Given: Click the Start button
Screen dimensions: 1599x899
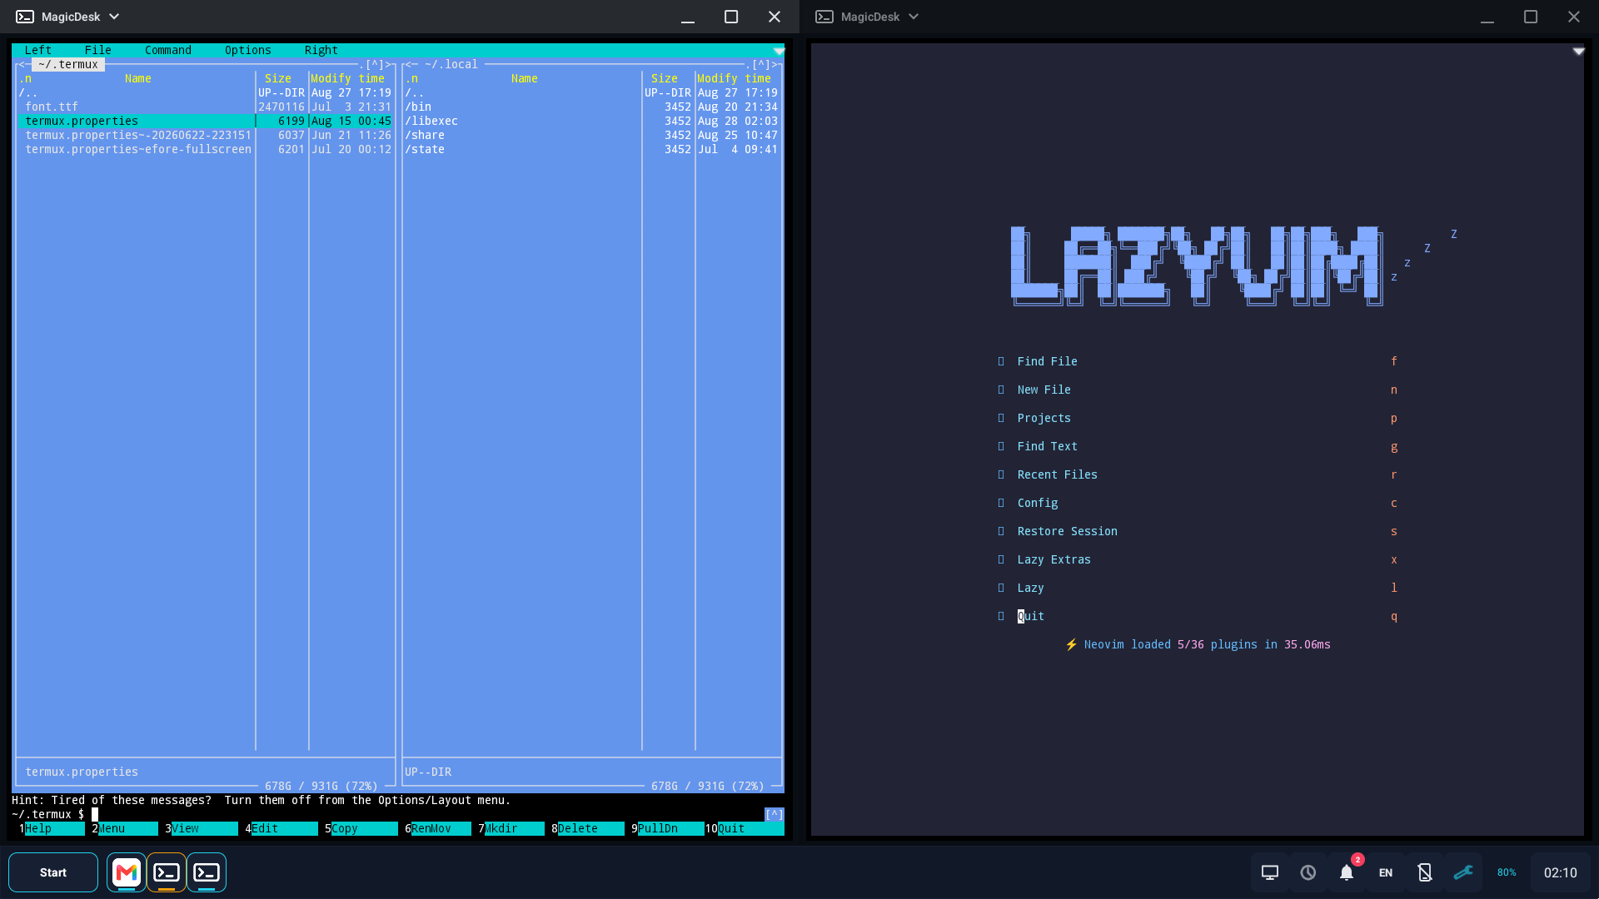Looking at the screenshot, I should click(x=53, y=872).
